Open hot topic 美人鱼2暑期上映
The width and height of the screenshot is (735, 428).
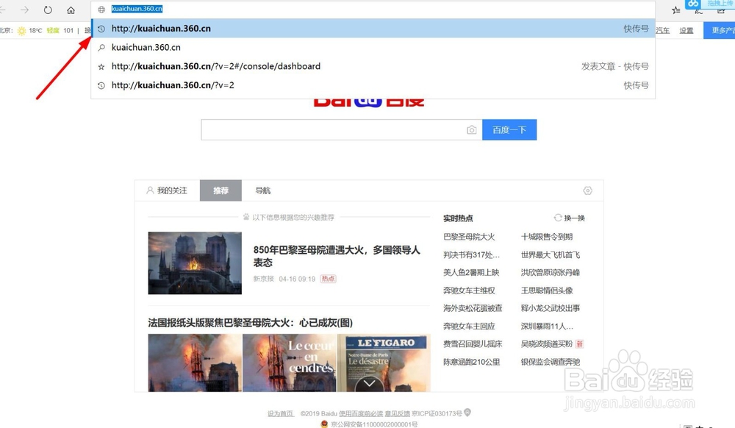471,272
